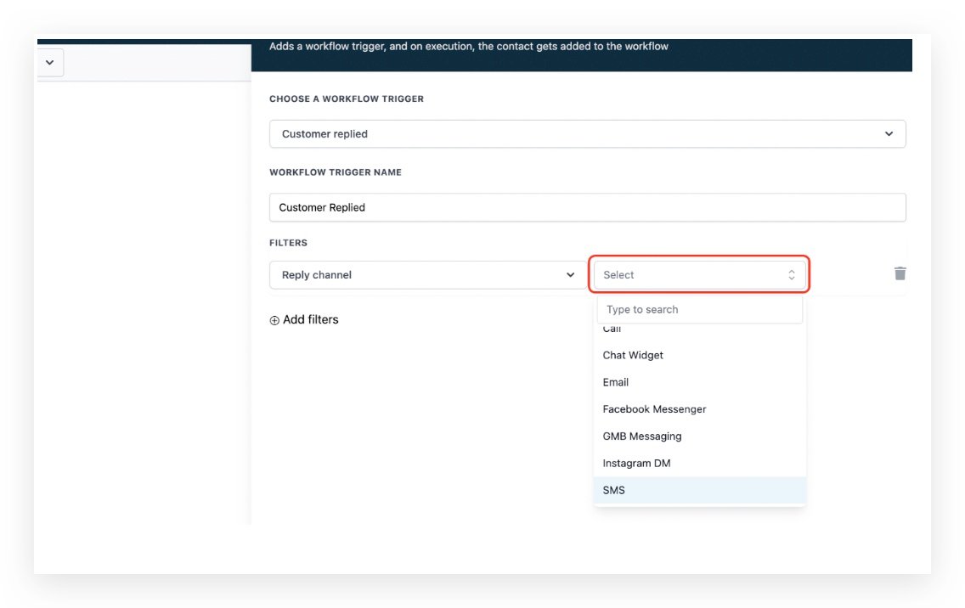965x608 pixels.
Task: Click the Filters section heading
Action: [x=288, y=243]
